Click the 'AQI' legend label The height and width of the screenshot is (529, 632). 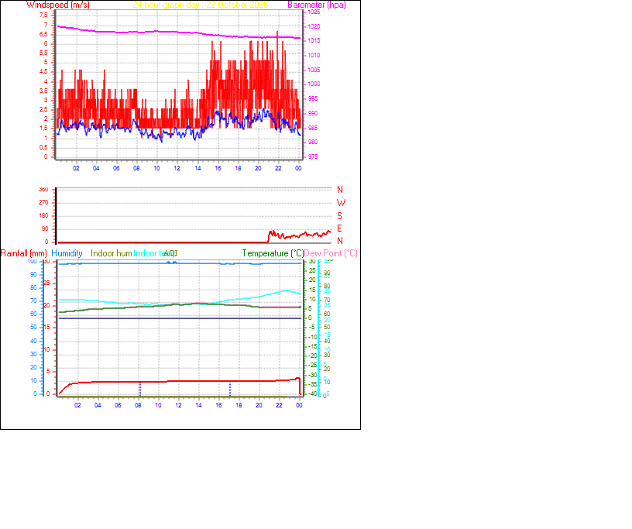coord(171,253)
